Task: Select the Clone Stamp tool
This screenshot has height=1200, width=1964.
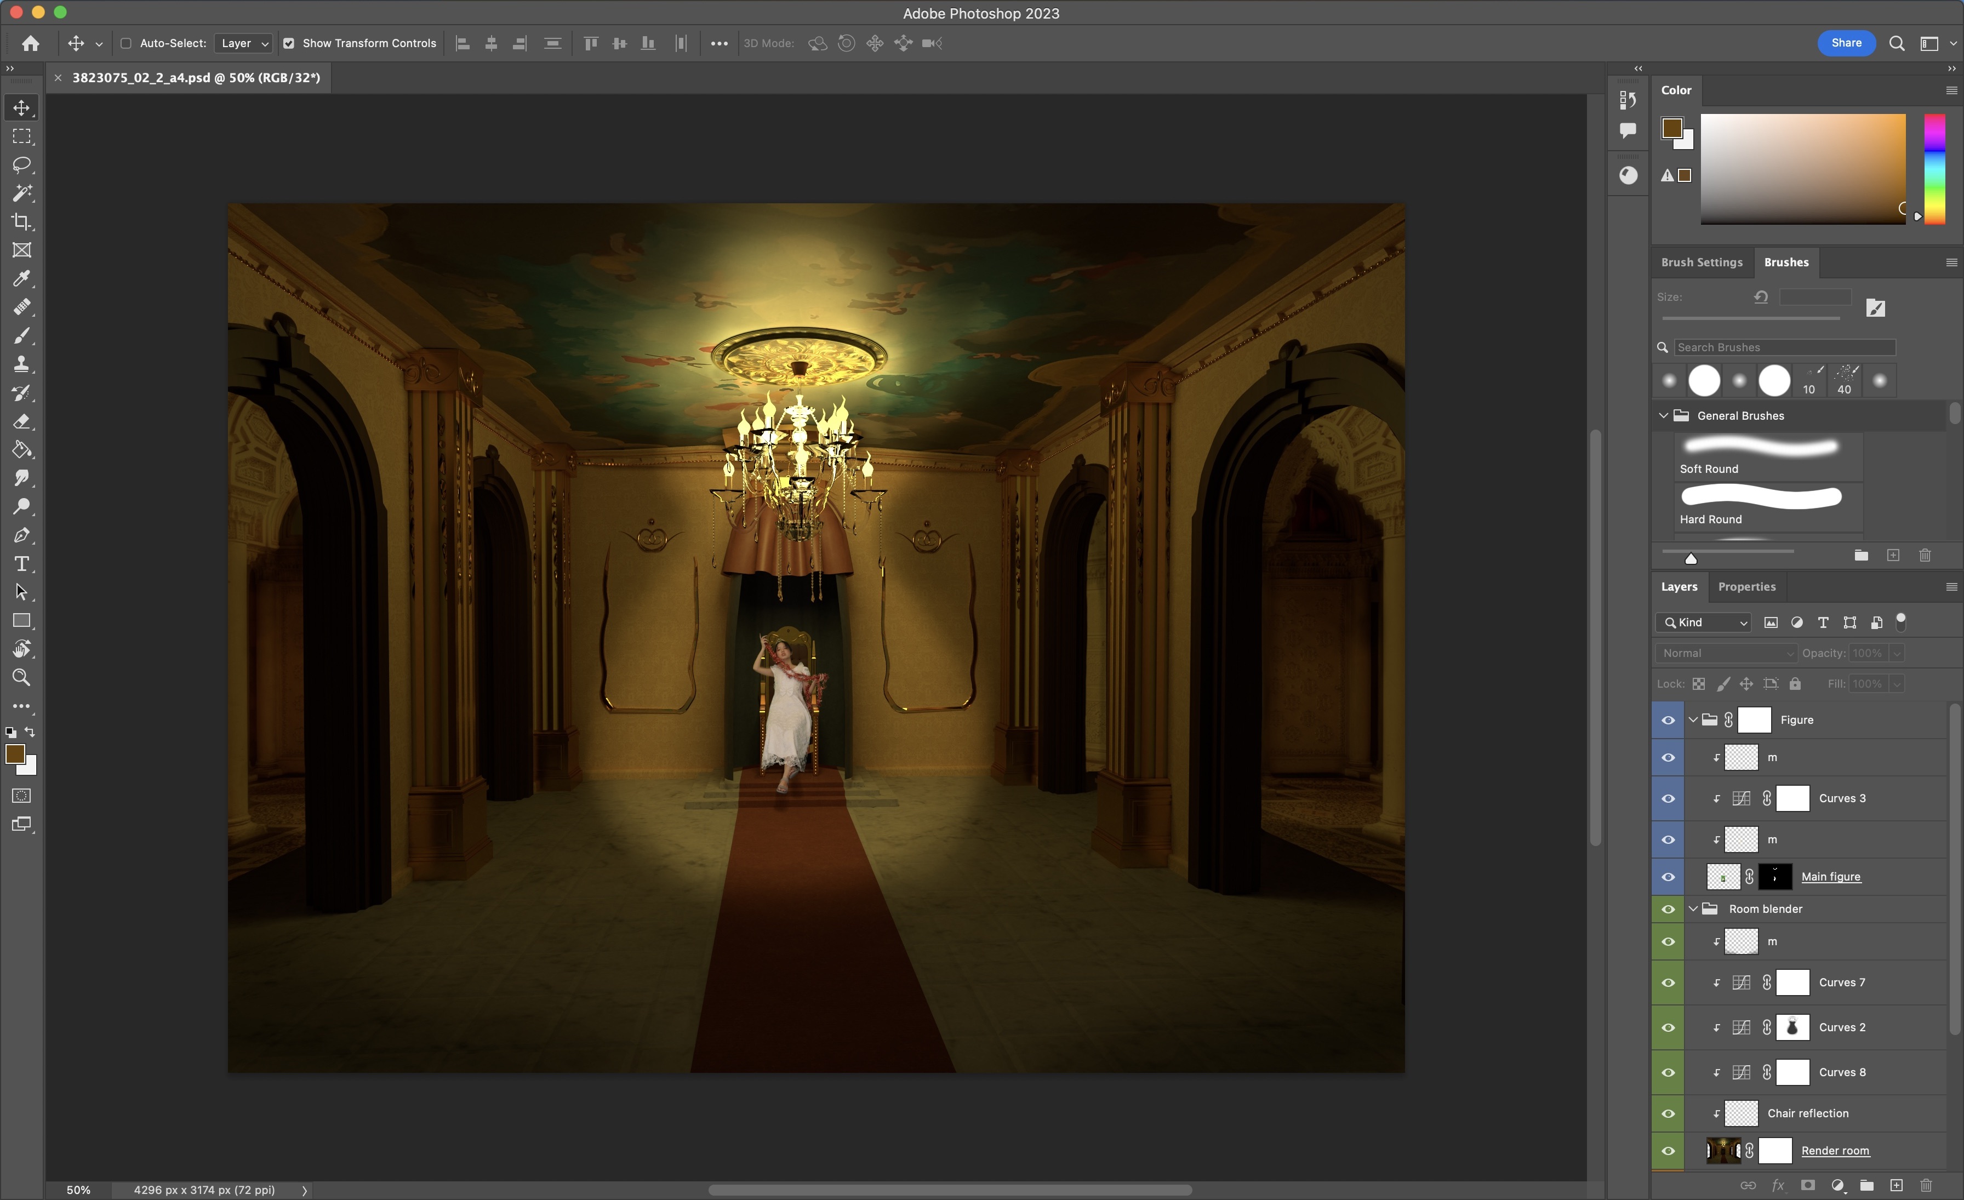Action: click(x=21, y=364)
